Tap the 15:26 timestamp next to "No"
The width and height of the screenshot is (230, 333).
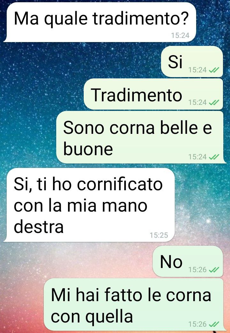tap(197, 270)
